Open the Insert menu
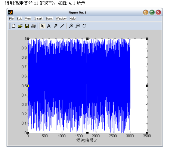 point(38,19)
